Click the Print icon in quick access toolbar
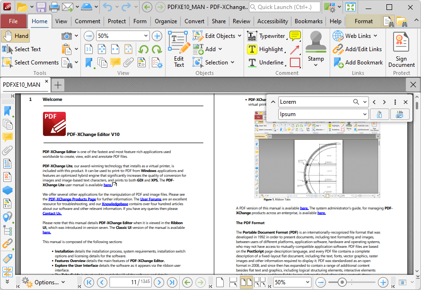 click(54, 7)
